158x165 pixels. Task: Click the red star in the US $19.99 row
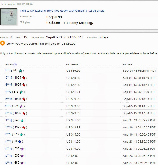pos(24,128)
